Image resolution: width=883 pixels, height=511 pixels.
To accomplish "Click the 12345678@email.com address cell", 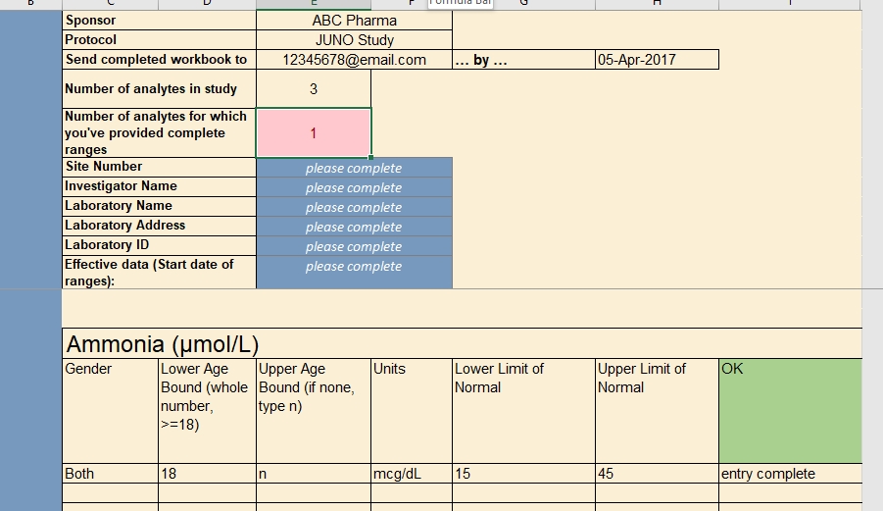I will coord(354,60).
